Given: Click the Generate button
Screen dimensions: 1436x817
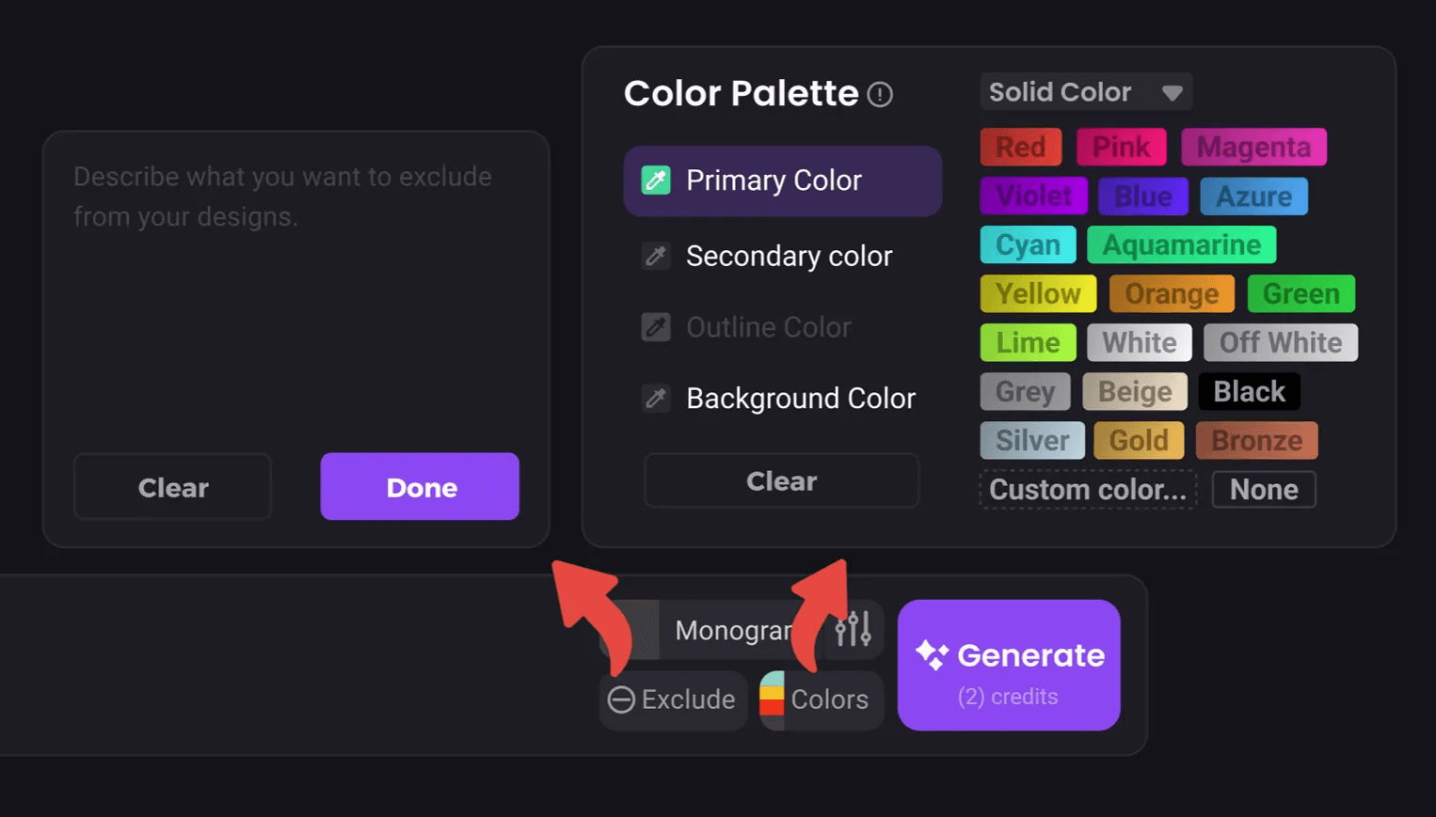Looking at the screenshot, I should click(x=1009, y=665).
